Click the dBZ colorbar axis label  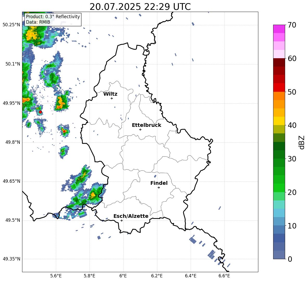pyautogui.click(x=302, y=142)
